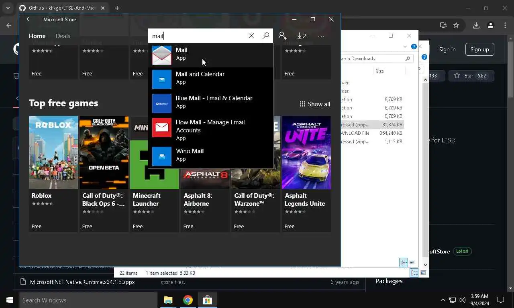This screenshot has height=308, width=514.
Task: Open the Store account sign-in icon
Action: click(x=282, y=36)
